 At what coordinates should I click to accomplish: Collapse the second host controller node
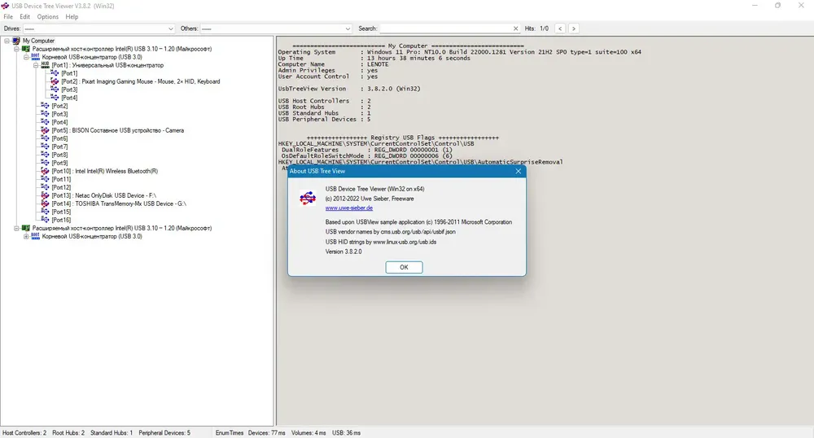(x=16, y=228)
